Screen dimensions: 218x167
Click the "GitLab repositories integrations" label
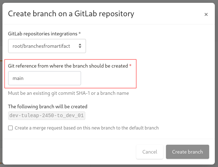(x=43, y=34)
